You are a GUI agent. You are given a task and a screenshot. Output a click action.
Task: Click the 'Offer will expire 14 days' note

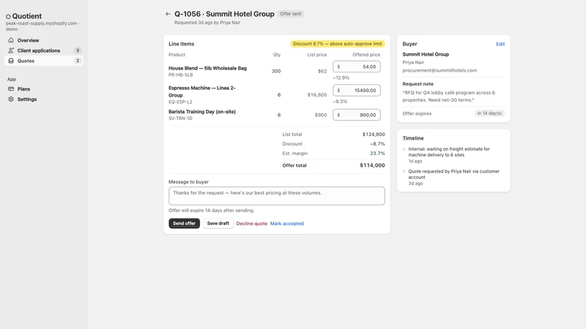[211, 211]
